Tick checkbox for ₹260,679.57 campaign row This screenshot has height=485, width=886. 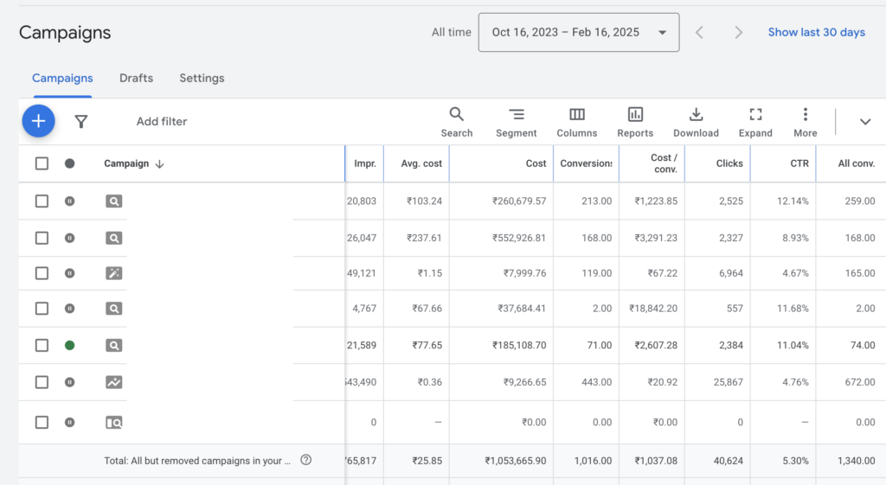point(42,201)
